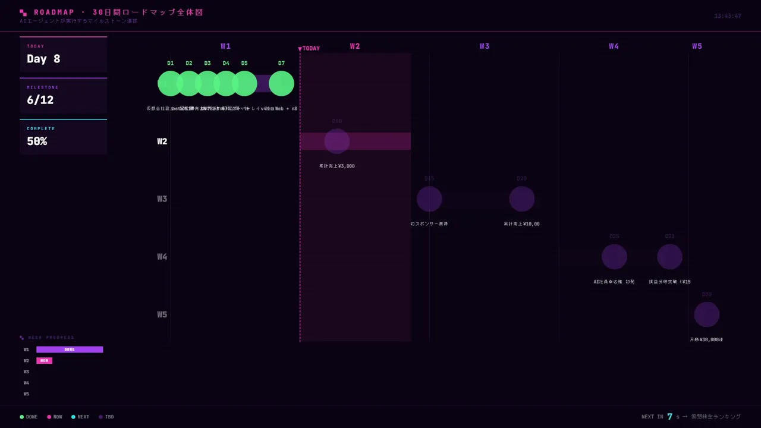Click the W4 week progress label
Image resolution: width=761 pixels, height=428 pixels.
click(26, 383)
